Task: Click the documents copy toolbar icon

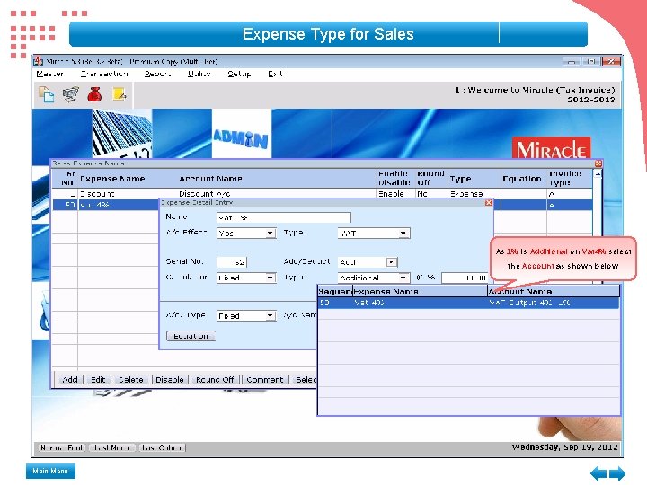Action: [x=47, y=94]
